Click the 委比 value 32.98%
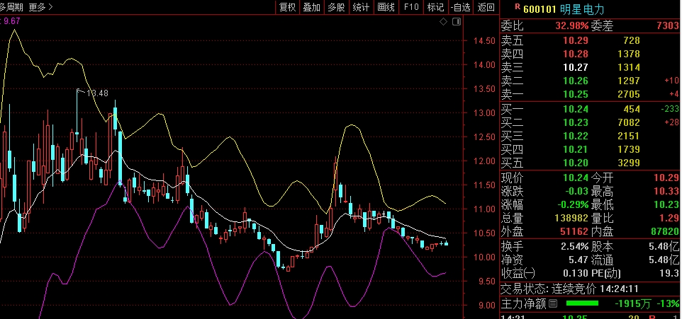The width and height of the screenshot is (682, 319). pos(571,26)
